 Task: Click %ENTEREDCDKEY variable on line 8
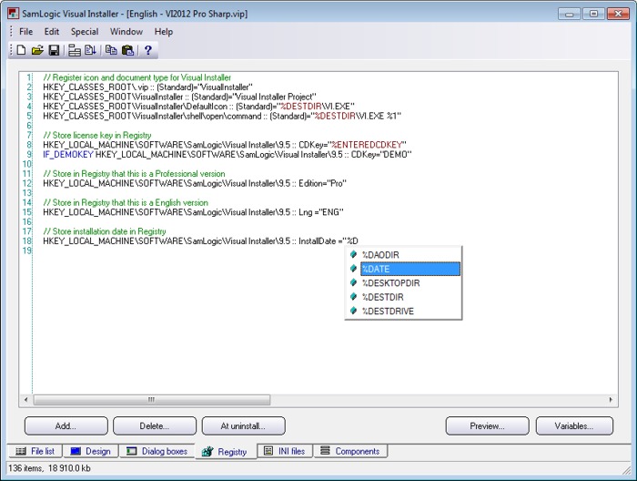click(367, 145)
